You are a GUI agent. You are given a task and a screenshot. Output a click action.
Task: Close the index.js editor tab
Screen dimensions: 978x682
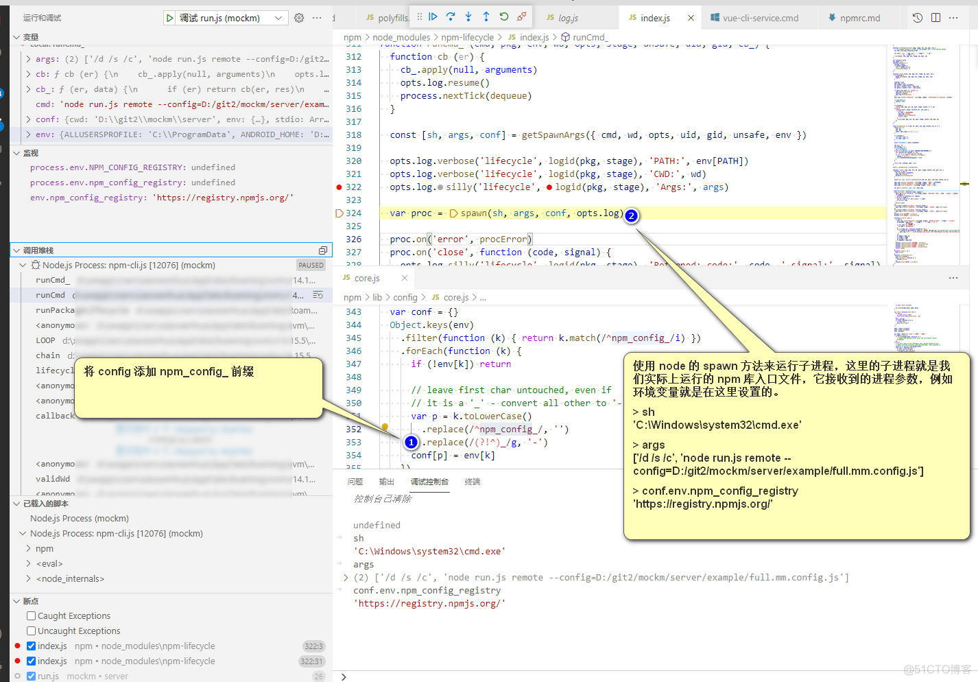coord(691,19)
